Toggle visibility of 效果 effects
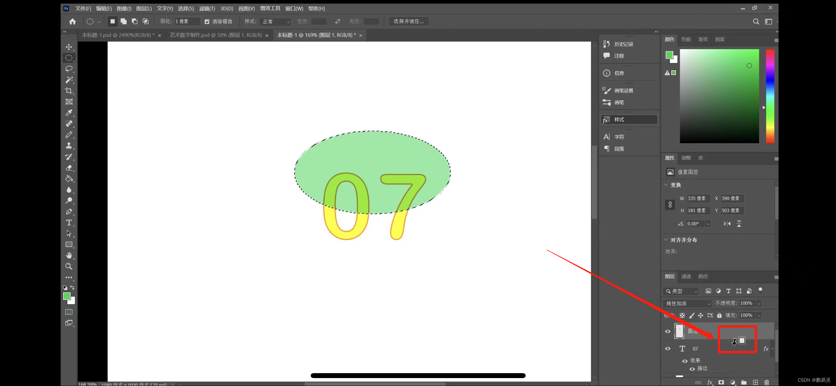Screen dimensions: 836x386 [x=685, y=361]
